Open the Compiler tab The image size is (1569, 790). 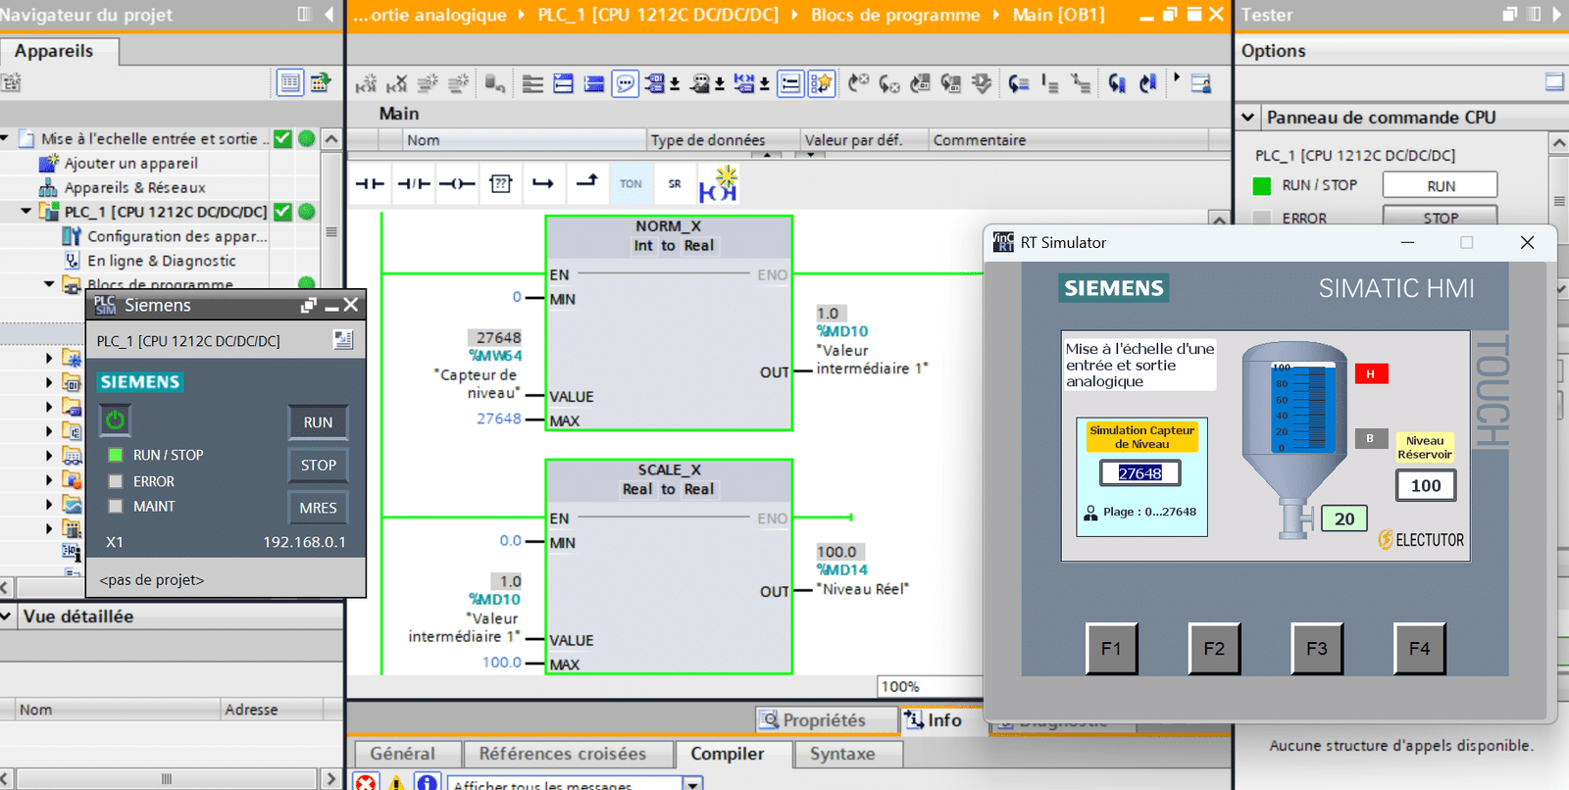(727, 754)
